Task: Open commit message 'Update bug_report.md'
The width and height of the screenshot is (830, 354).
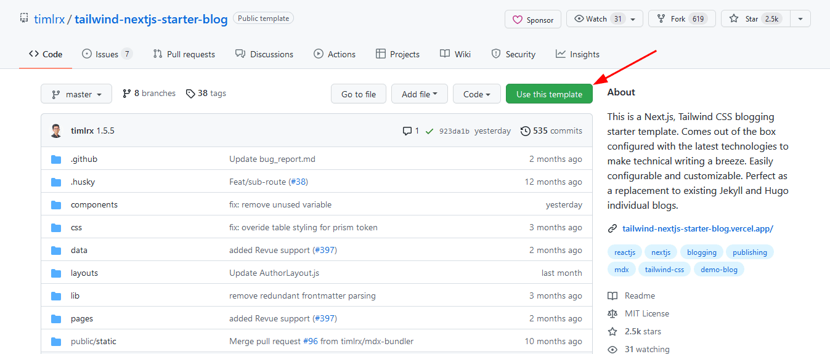Action: point(272,159)
